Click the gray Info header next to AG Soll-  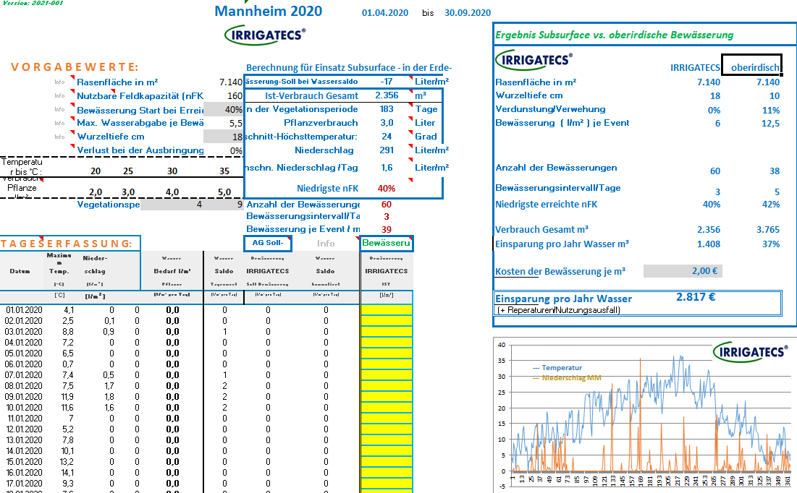(x=326, y=244)
